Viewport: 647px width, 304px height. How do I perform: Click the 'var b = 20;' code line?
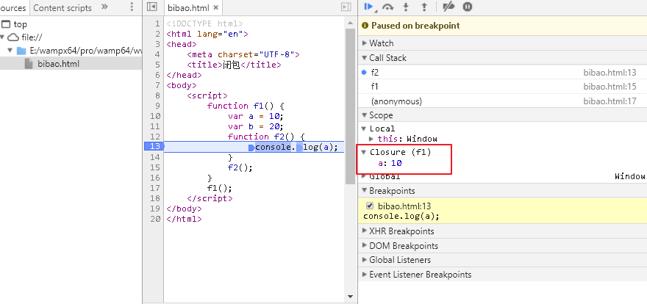(x=256, y=126)
